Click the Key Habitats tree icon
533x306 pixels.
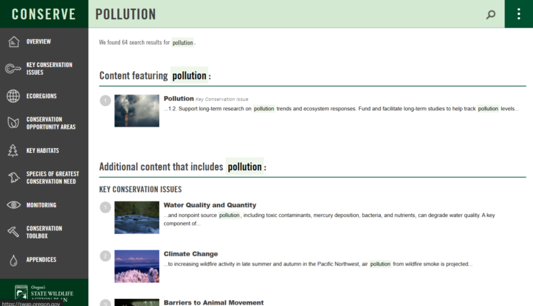13,151
